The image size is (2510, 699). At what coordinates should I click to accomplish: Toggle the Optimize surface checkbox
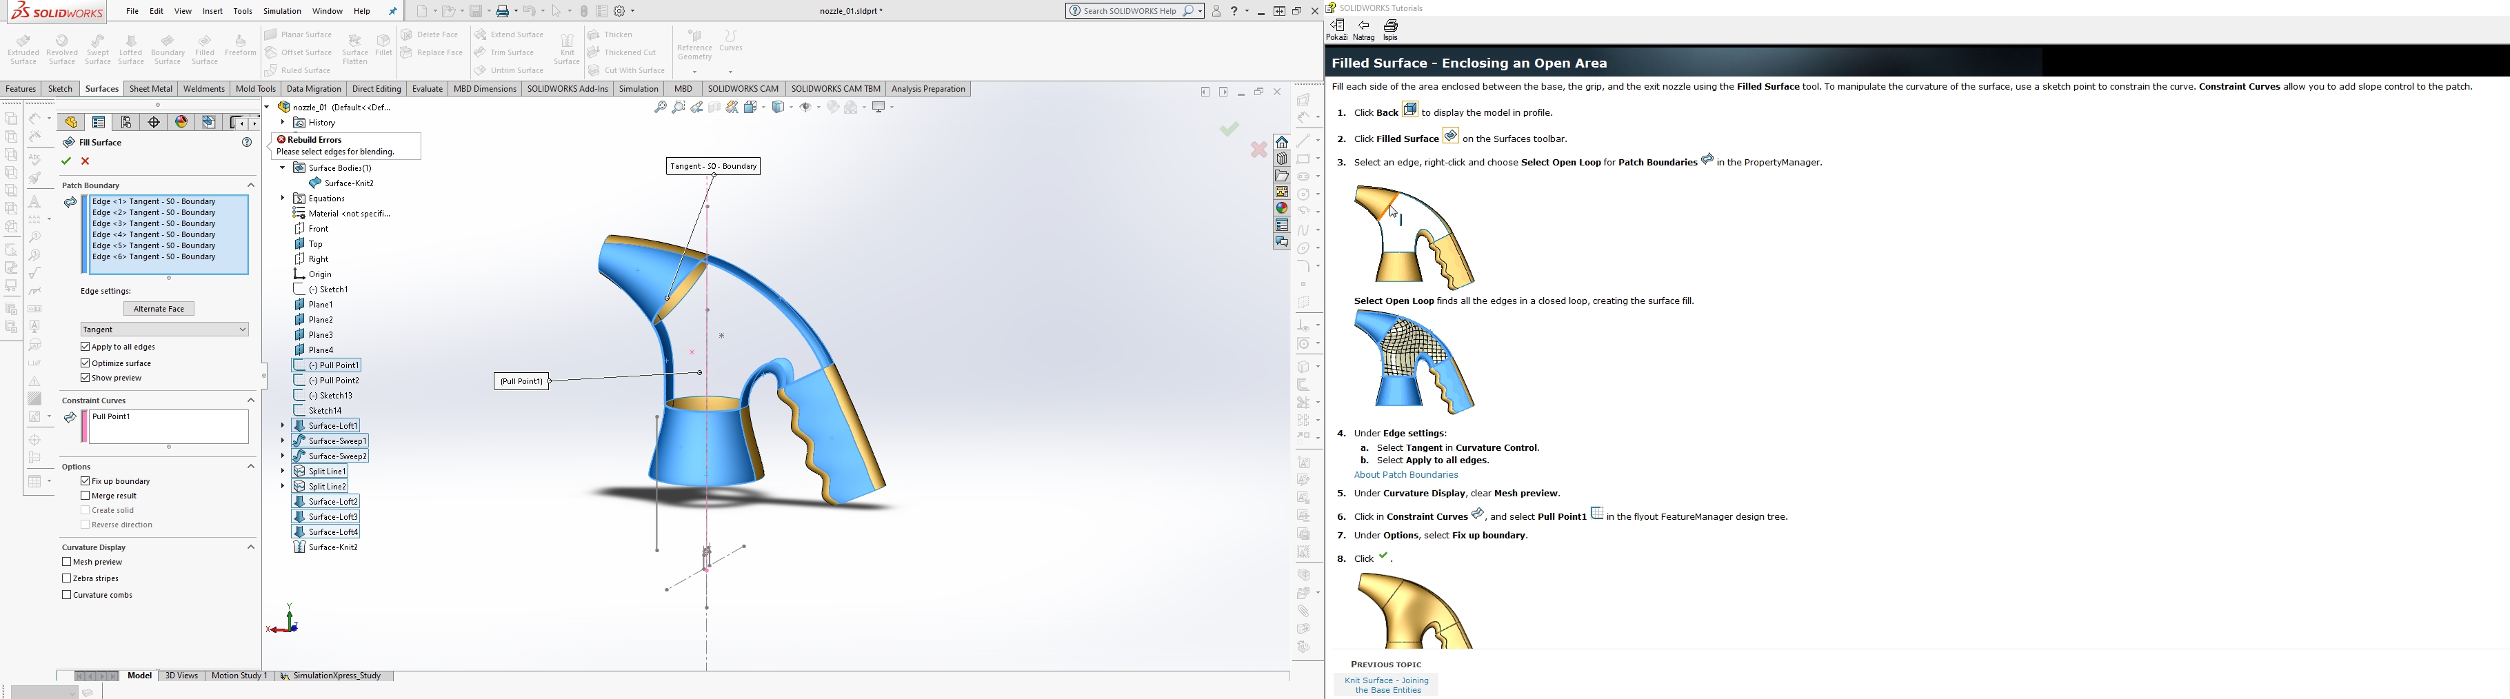point(86,363)
